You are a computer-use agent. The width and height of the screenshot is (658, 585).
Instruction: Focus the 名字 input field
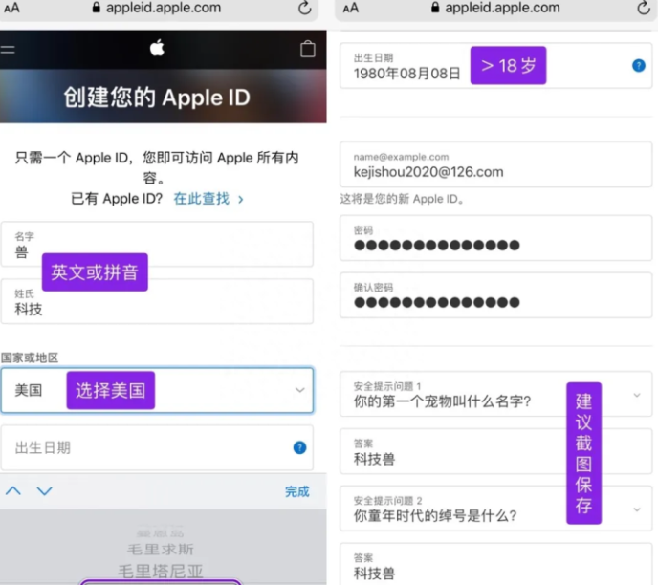click(x=157, y=244)
